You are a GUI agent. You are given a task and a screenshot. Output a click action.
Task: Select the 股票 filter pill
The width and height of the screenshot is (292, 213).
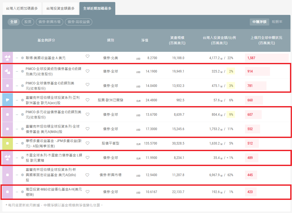coord(28,22)
